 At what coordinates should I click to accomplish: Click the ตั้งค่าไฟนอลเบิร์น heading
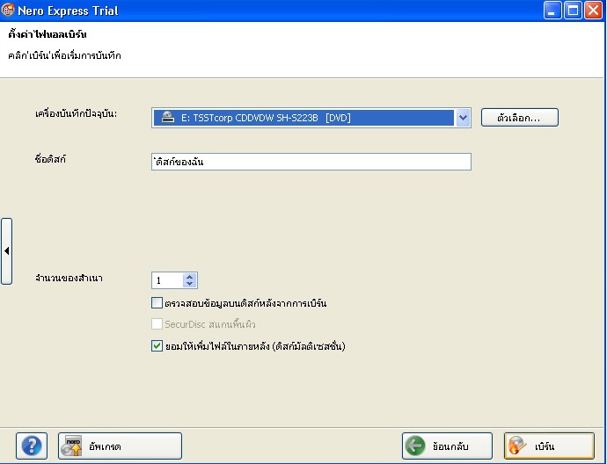(x=48, y=34)
